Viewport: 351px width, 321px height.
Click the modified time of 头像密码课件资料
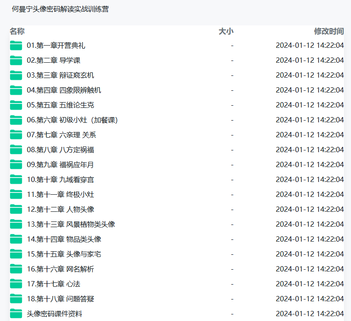point(310,314)
